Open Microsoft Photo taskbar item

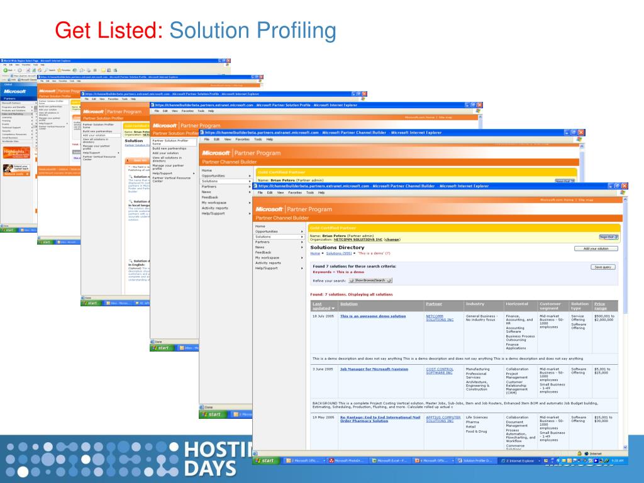coord(347,461)
